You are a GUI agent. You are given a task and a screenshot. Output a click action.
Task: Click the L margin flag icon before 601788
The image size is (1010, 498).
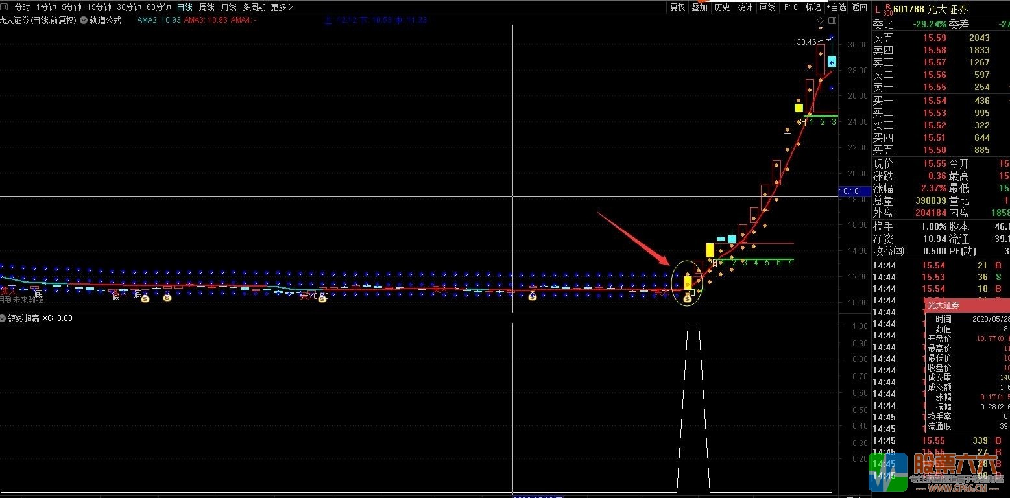click(x=877, y=9)
